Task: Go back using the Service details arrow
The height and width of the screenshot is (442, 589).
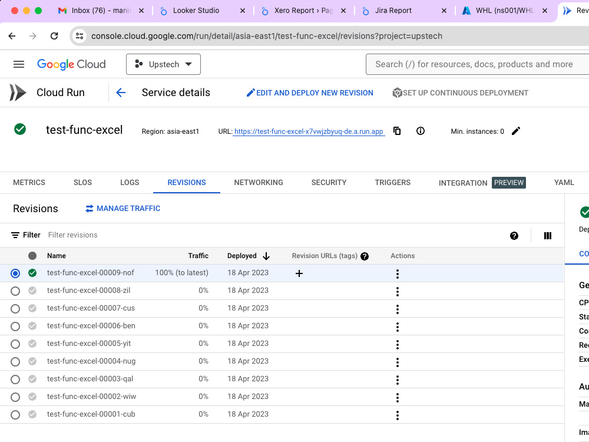Action: tap(121, 93)
